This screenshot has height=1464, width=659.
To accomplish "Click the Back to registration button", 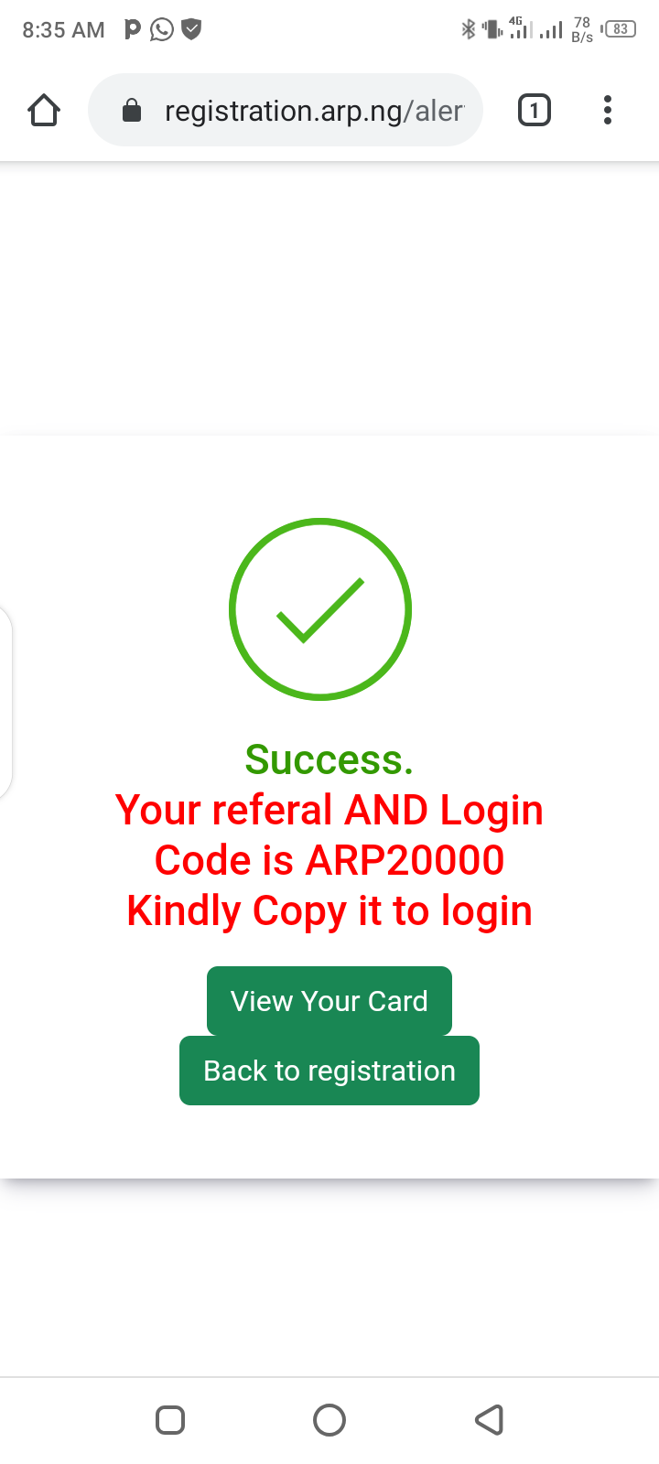I will 329,1071.
